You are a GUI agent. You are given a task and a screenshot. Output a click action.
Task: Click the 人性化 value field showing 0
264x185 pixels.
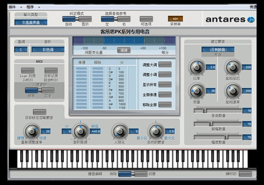pyautogui.click(x=134, y=131)
